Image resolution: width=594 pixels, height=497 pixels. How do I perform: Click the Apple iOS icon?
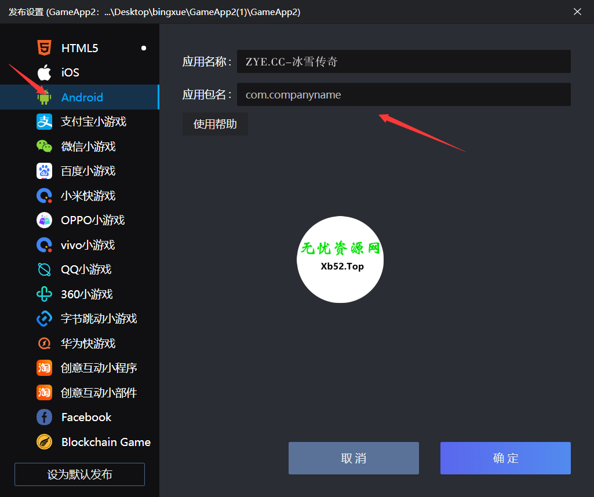tap(44, 72)
